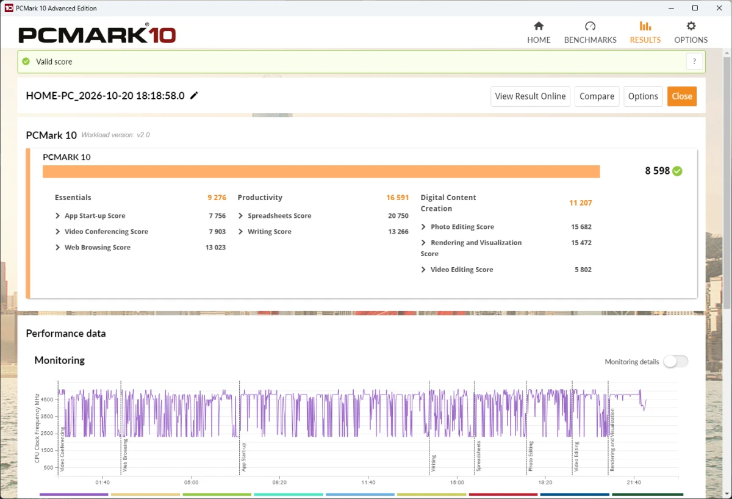Click the green check beside Valid score
This screenshot has width=732, height=499.
[26, 62]
